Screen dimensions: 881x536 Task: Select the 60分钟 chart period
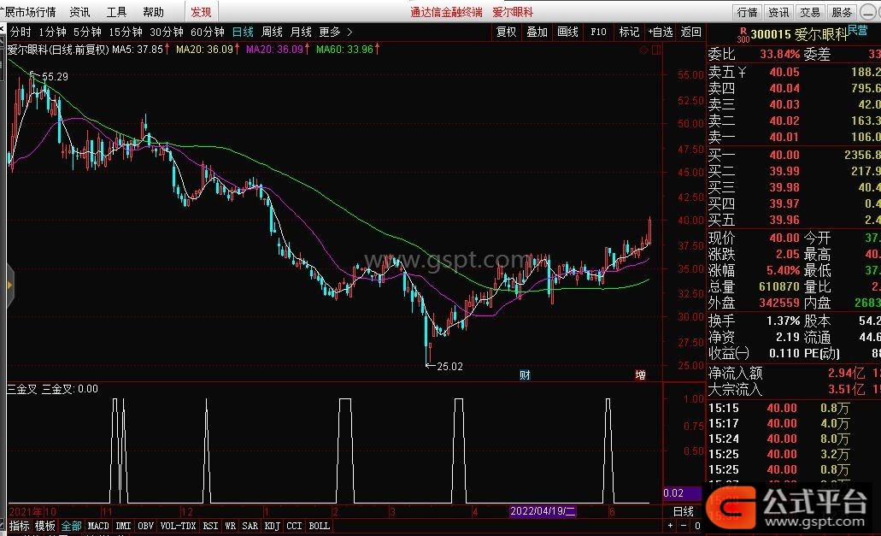[x=208, y=32]
